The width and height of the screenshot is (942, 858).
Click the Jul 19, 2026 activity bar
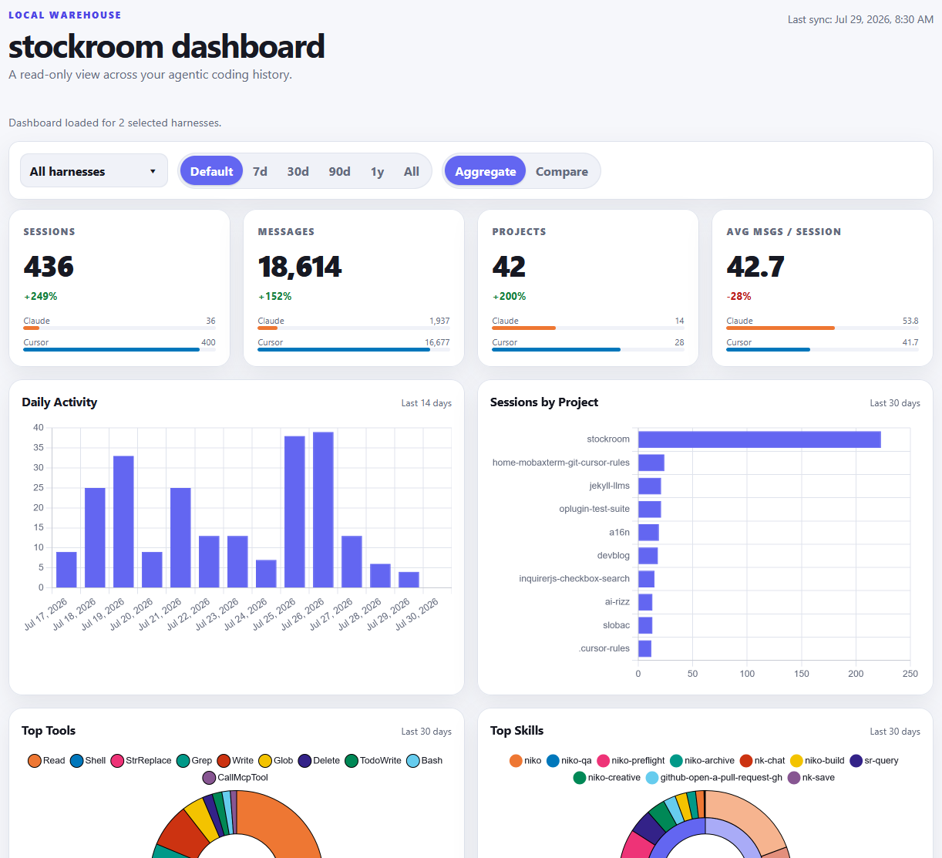(123, 522)
